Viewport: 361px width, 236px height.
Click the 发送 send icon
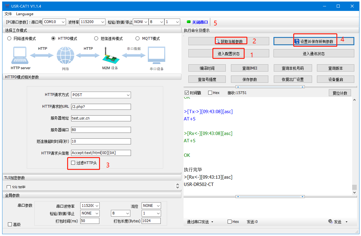[x=330, y=222]
